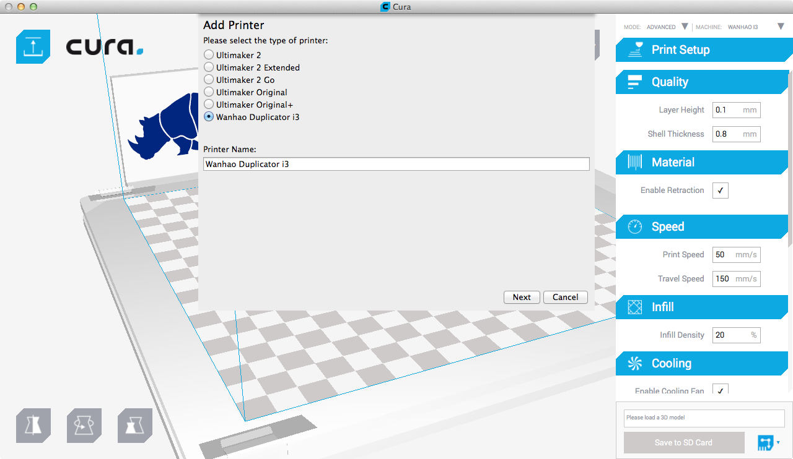Click the Cooling fan icon
This screenshot has width=793, height=459.
pos(634,363)
